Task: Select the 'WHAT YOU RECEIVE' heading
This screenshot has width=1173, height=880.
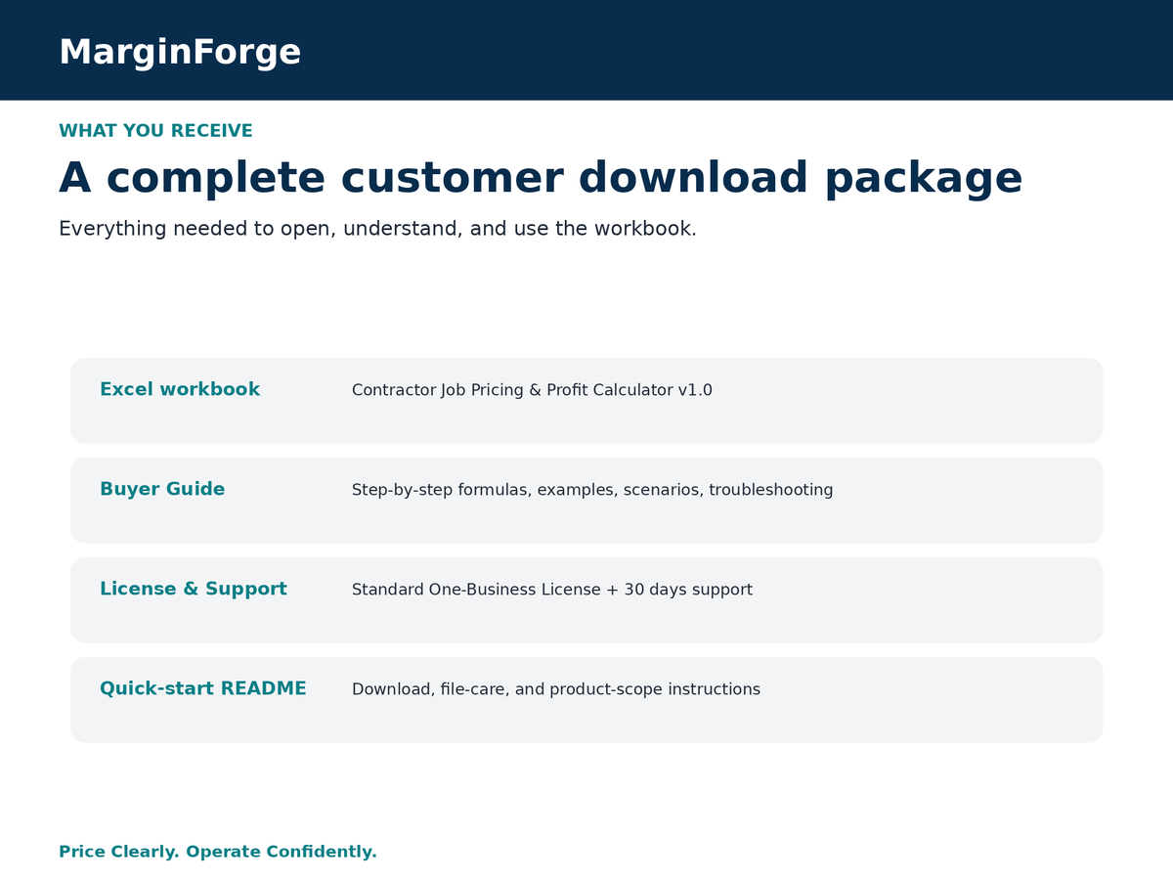Action: click(x=155, y=131)
